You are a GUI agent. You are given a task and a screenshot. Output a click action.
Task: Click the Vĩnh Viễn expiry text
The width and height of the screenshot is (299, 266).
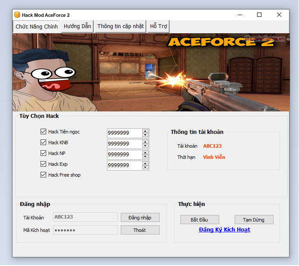[x=214, y=157]
